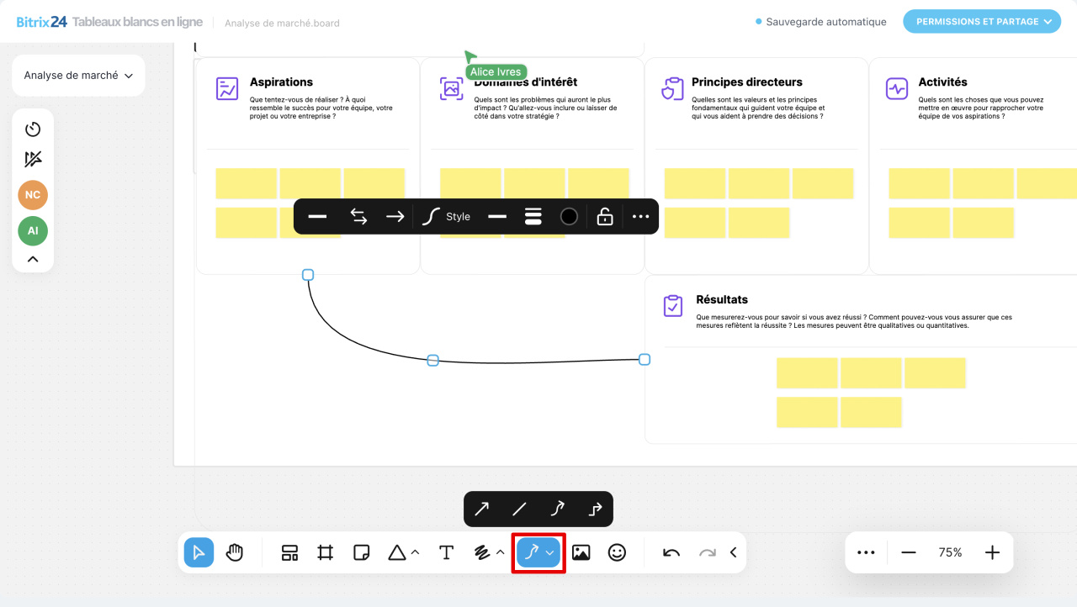Screen dimensions: 1077x607
Task: Select the hand pan tool
Action: (x=235, y=552)
